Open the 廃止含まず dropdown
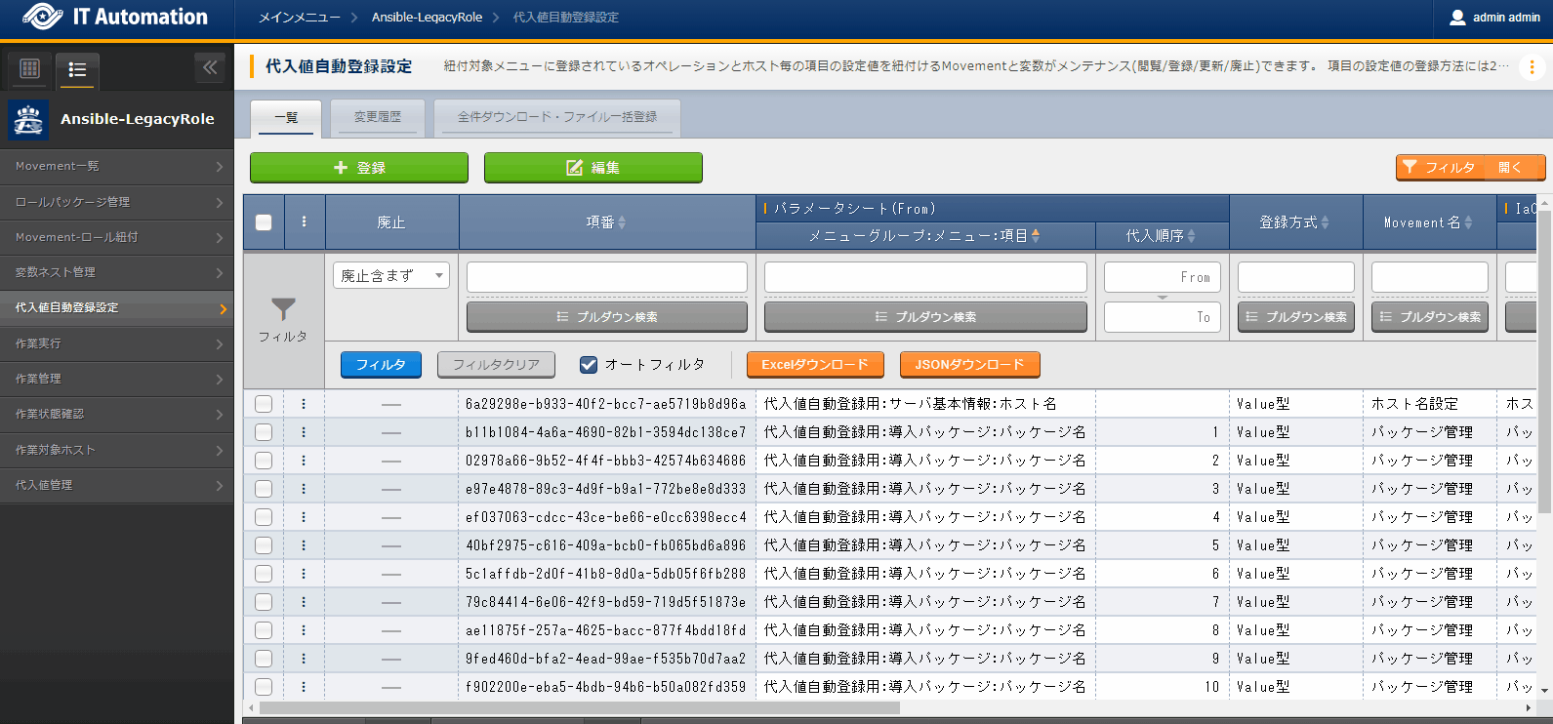Viewport: 1553px width, 724px height. click(390, 276)
